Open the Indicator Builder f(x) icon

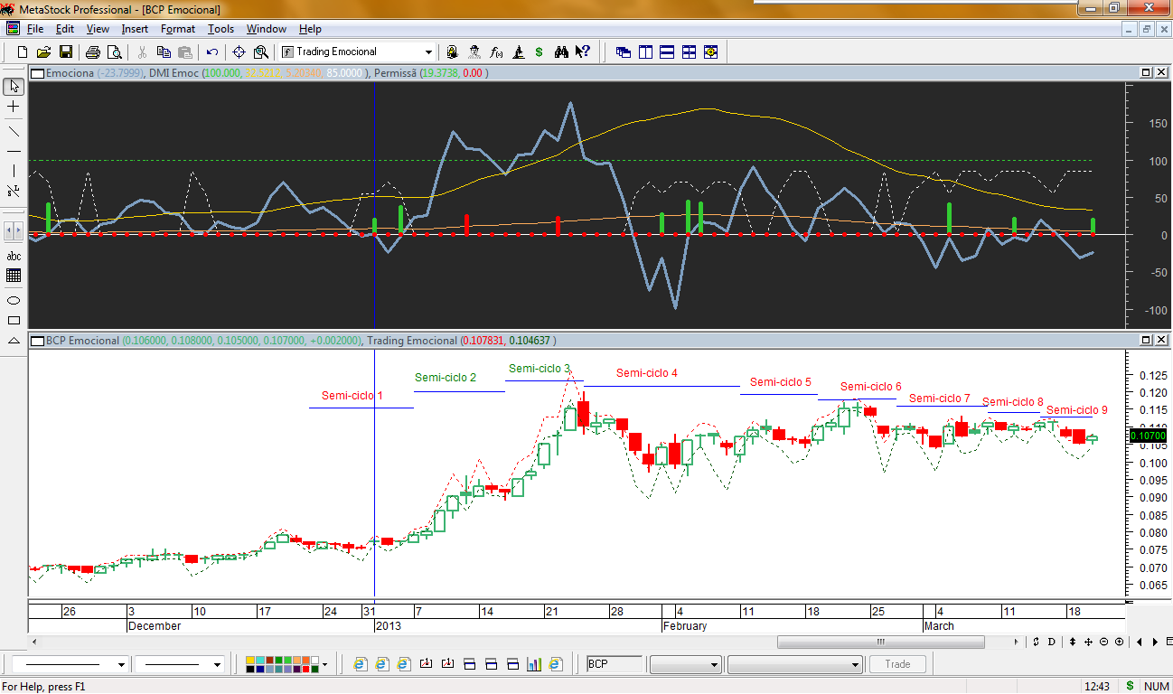(x=496, y=52)
